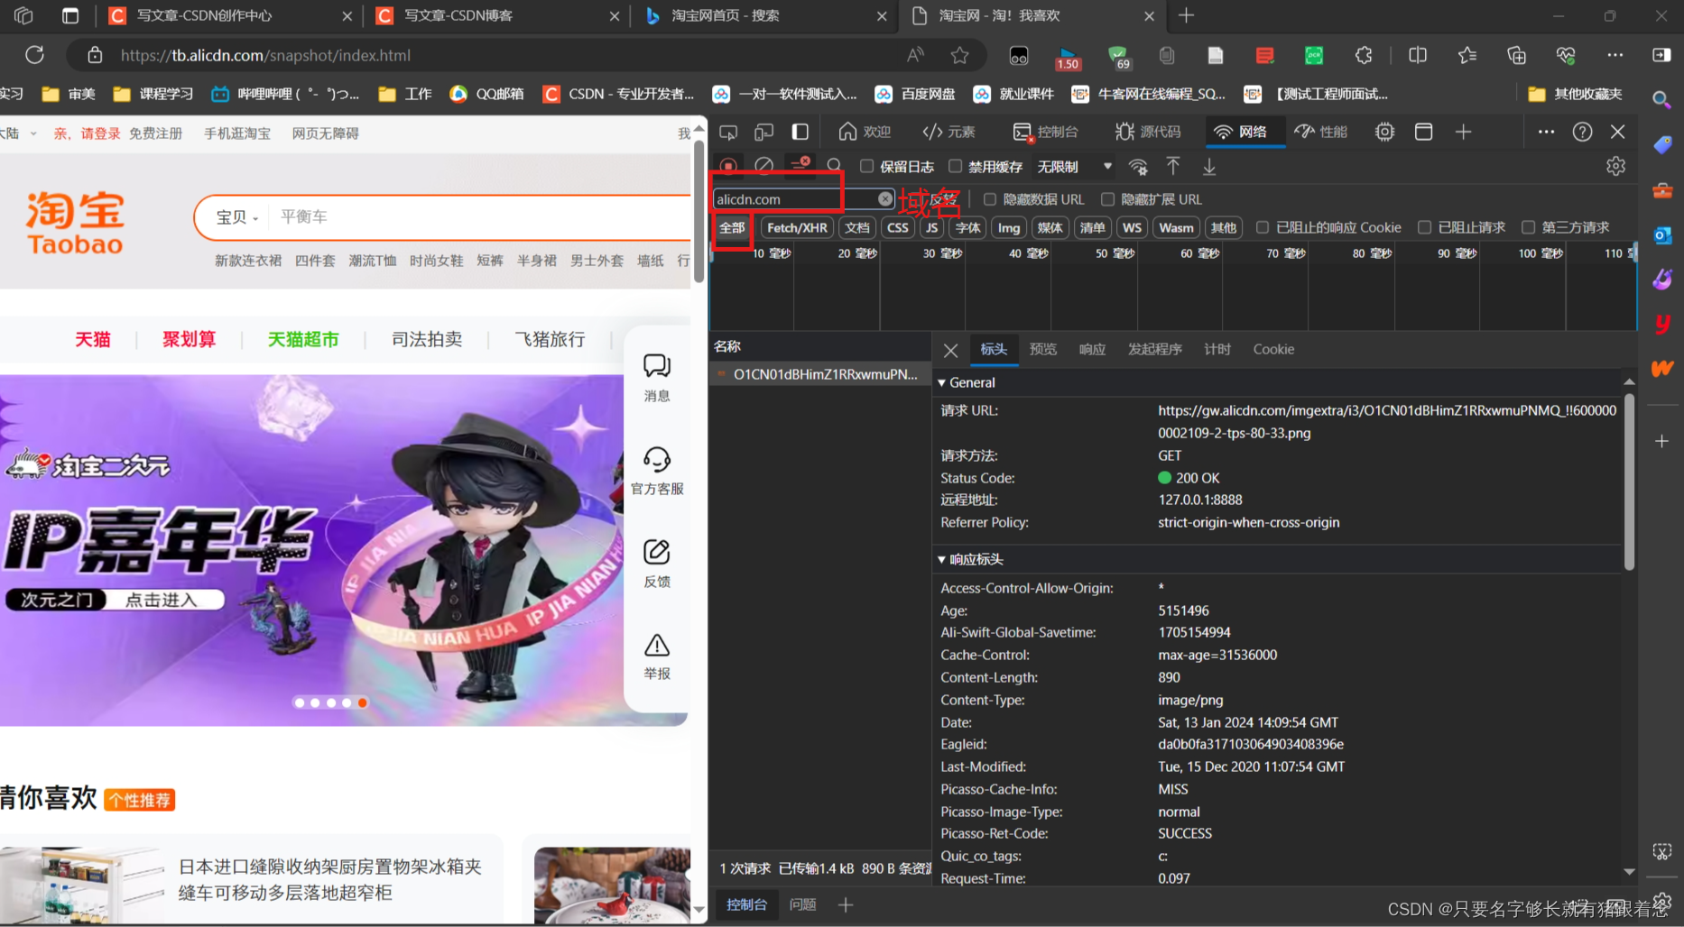The image size is (1684, 927).
Task: Switch to 源代码 DevTools tab
Action: (1148, 132)
